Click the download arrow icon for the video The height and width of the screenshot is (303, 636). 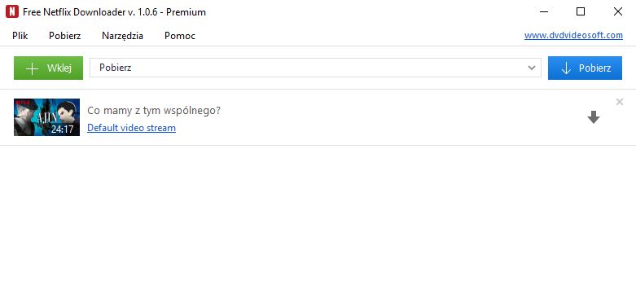(594, 117)
